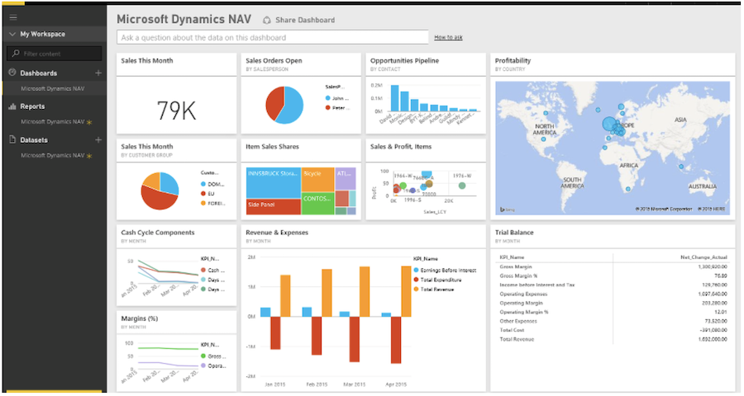
Task: Click the Share Dashboard label
Action: [x=304, y=20]
